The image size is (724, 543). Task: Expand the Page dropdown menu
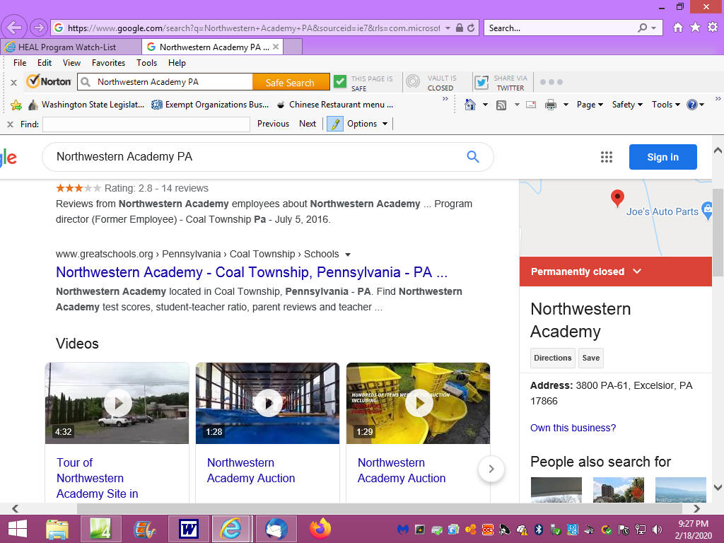[x=590, y=105]
